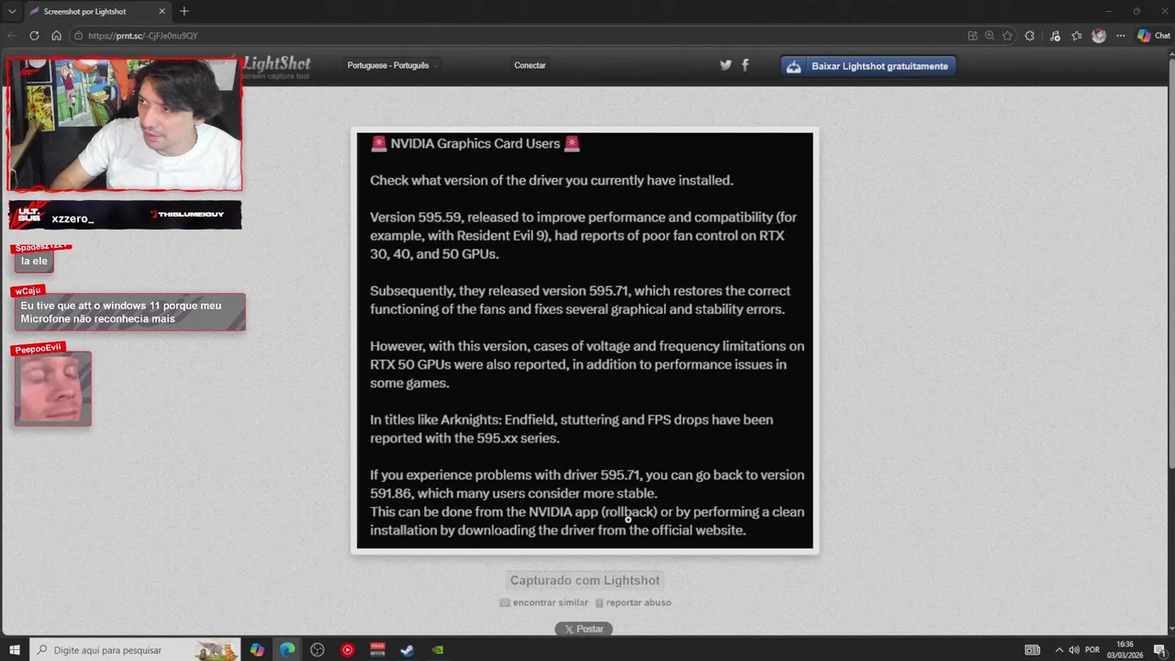Click the 'la ele' chat message
1175x661 pixels.
(x=34, y=262)
